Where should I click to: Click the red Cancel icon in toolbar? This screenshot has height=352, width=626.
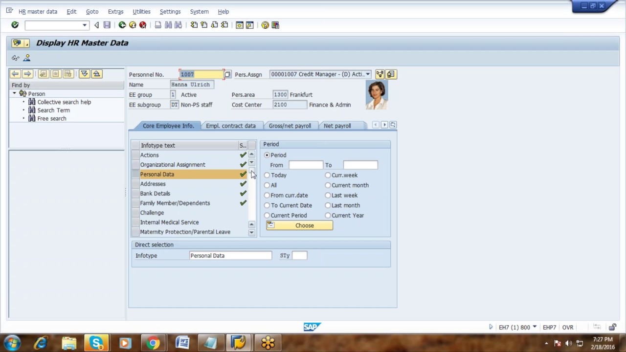(x=143, y=25)
